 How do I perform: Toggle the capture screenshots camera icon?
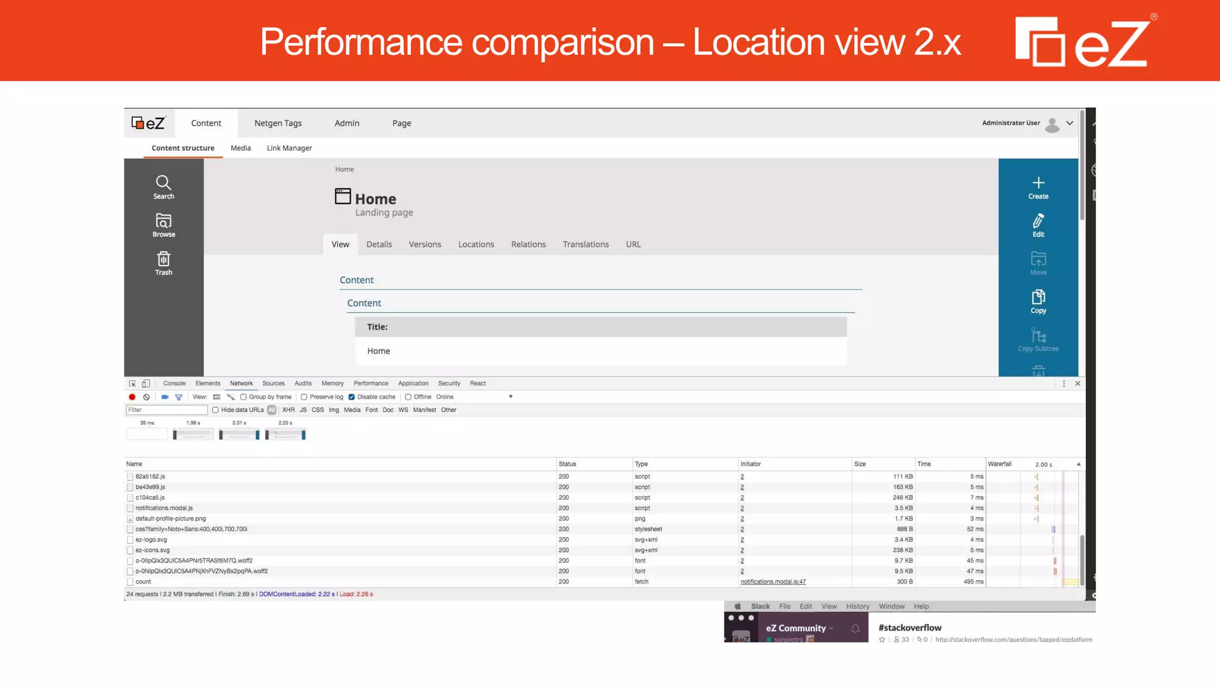pyautogui.click(x=165, y=397)
